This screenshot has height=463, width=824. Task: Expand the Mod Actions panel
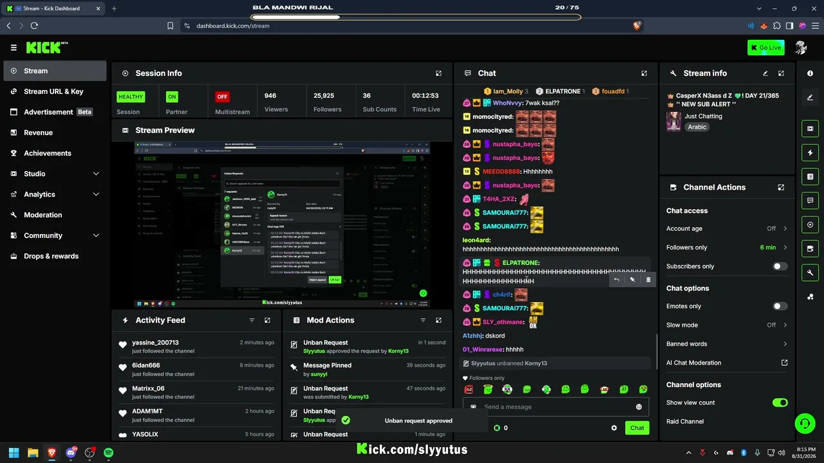click(438, 320)
